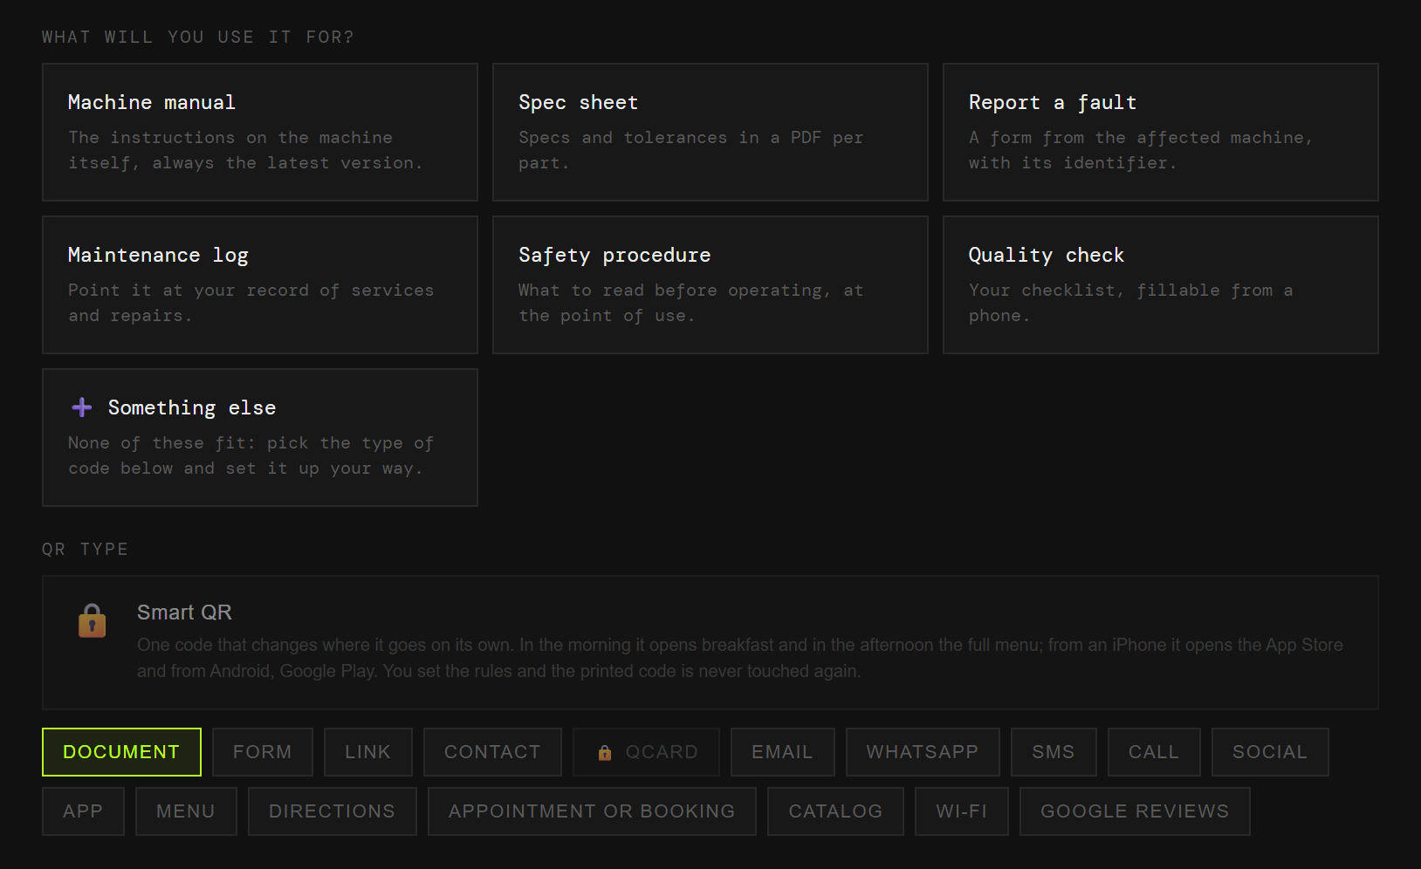
Task: Switch QR type to WHATSAPP
Action: (923, 752)
